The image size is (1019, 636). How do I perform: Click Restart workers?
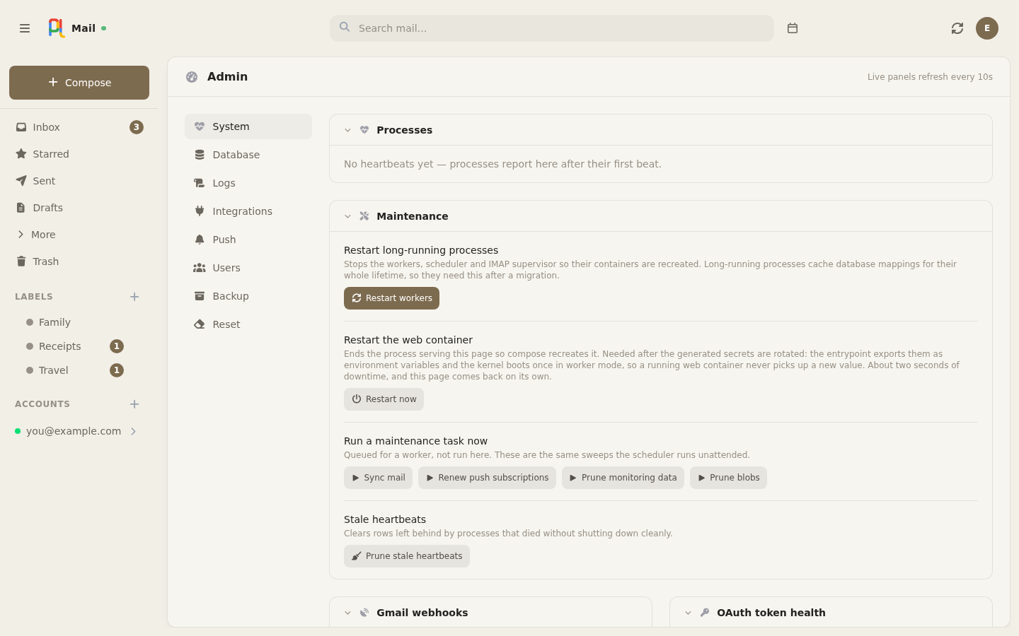coord(391,298)
